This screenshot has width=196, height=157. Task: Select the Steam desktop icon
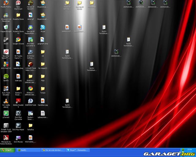(x=6, y=40)
